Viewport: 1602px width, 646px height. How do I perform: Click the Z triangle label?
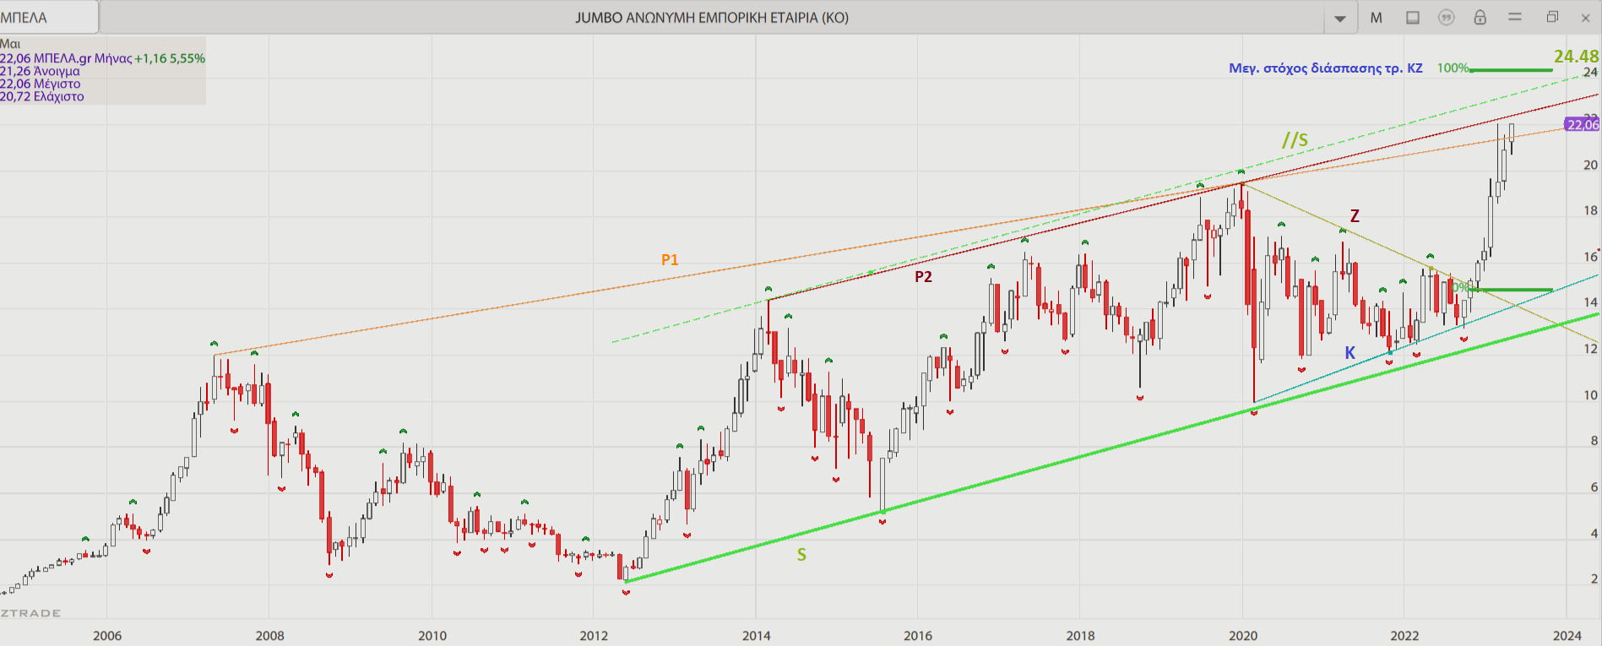tap(1355, 216)
